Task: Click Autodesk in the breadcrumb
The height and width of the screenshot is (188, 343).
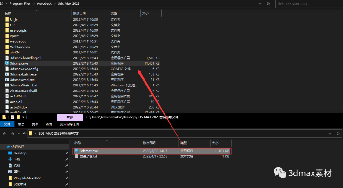Action: (x=44, y=3)
